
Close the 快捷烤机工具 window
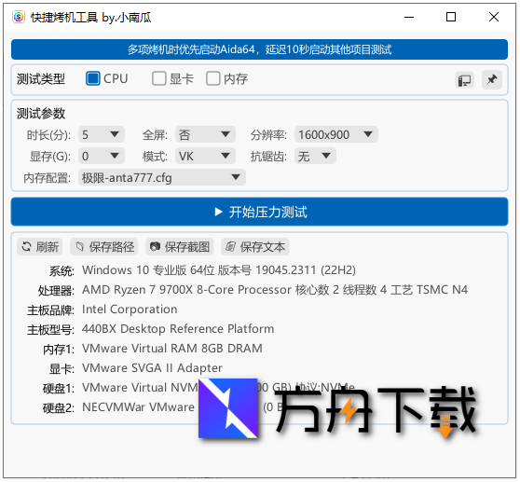point(494,17)
